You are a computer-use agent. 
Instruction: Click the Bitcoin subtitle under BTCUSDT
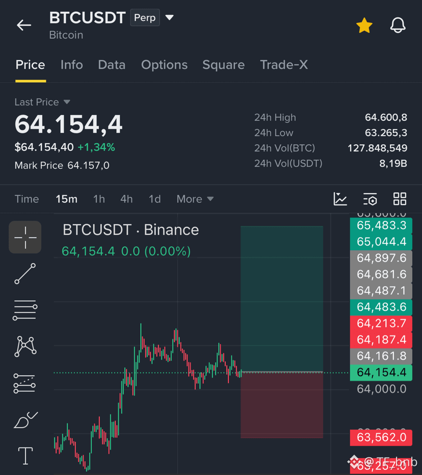(66, 35)
